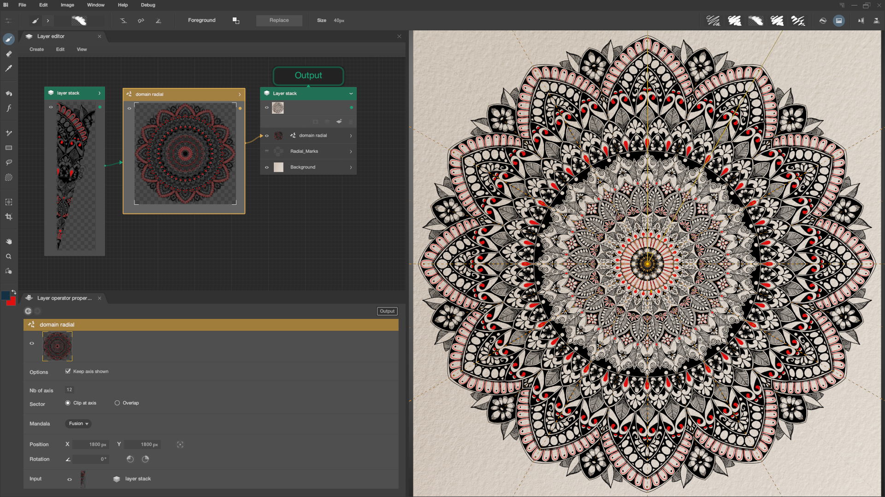Select the Rectangle selection tool
The image size is (885, 497).
pyautogui.click(x=9, y=148)
